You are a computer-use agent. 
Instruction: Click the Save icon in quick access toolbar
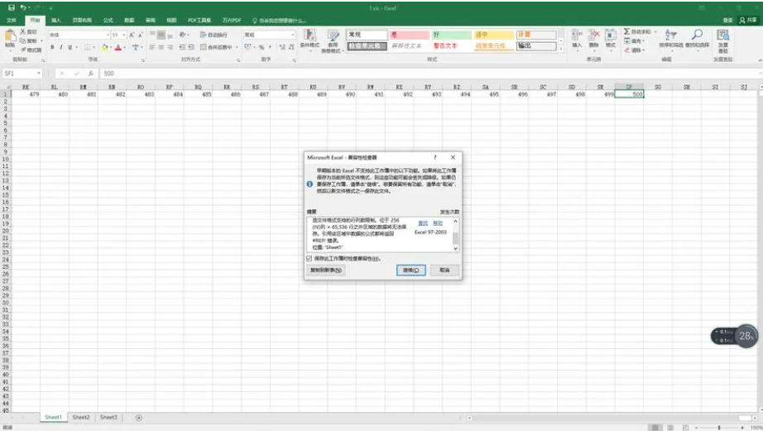11,7
